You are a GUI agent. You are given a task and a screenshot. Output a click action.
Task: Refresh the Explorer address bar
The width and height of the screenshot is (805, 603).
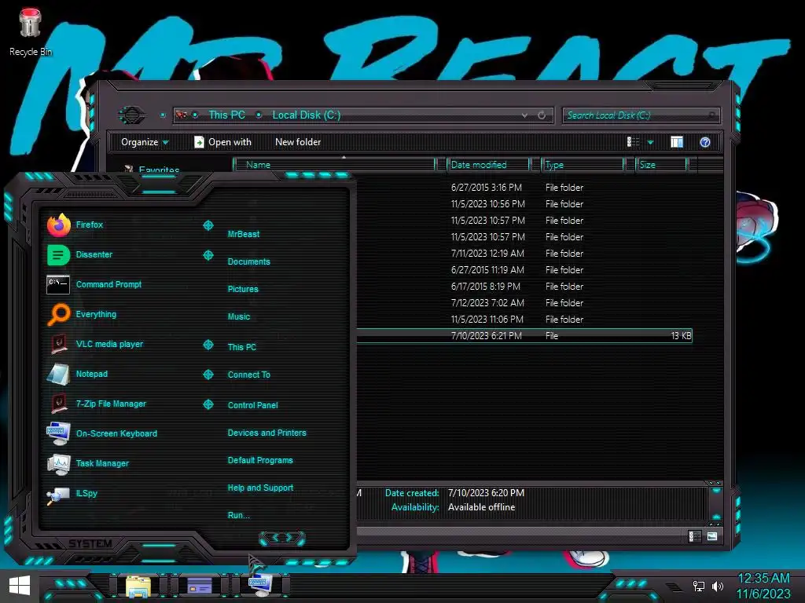[x=542, y=115]
